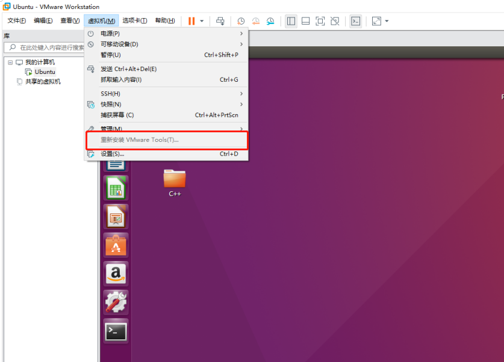Open the power options dropdown arrow beside pause

[202, 21]
